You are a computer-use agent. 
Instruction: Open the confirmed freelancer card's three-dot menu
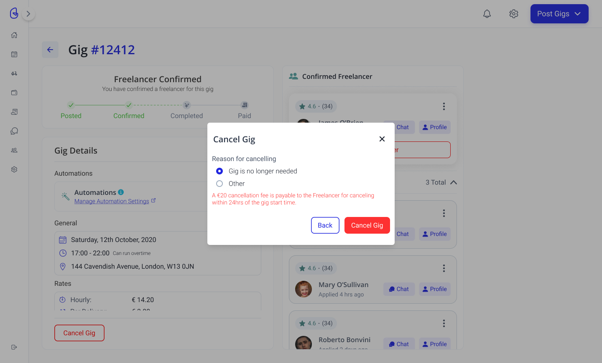[x=444, y=106]
